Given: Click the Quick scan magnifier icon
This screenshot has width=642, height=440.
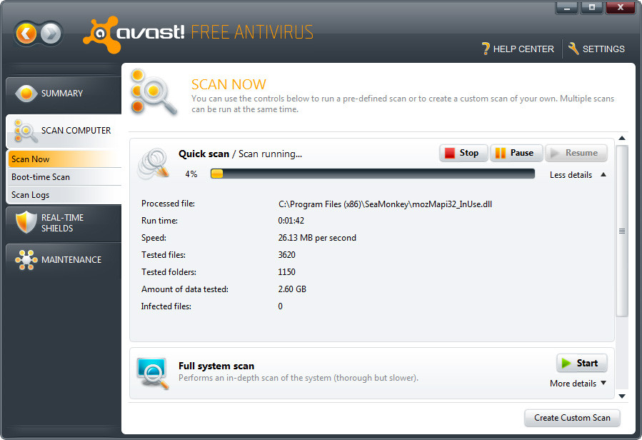Looking at the screenshot, I should point(154,164).
